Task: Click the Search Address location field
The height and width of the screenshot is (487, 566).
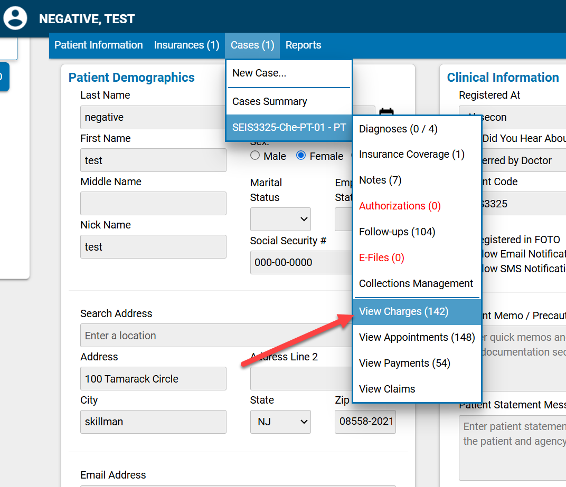Action: coord(211,336)
